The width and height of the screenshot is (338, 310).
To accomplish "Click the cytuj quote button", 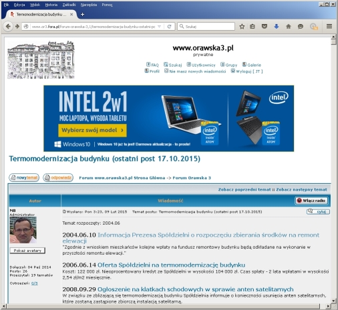I will coord(318,211).
